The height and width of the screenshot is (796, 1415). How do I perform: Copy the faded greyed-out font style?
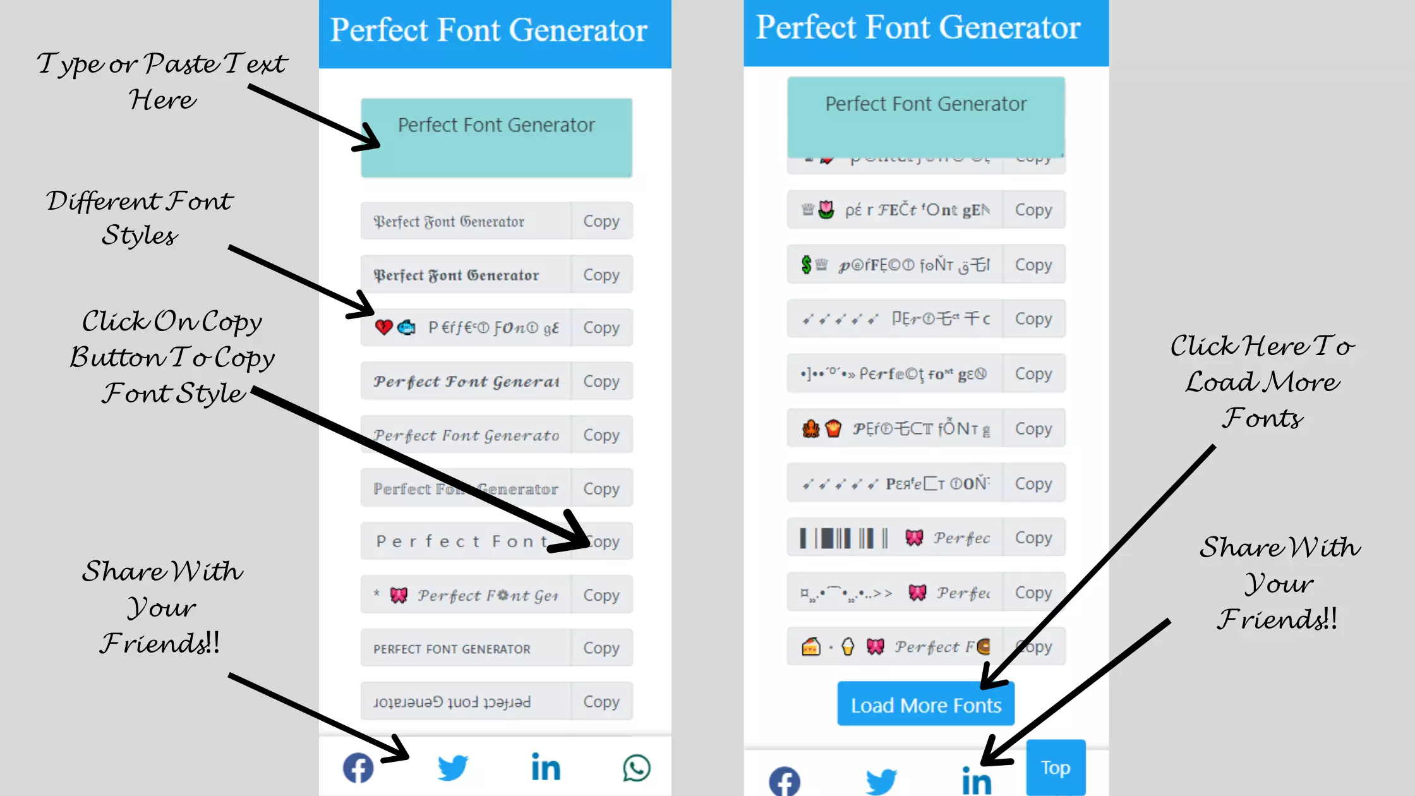[x=601, y=487]
